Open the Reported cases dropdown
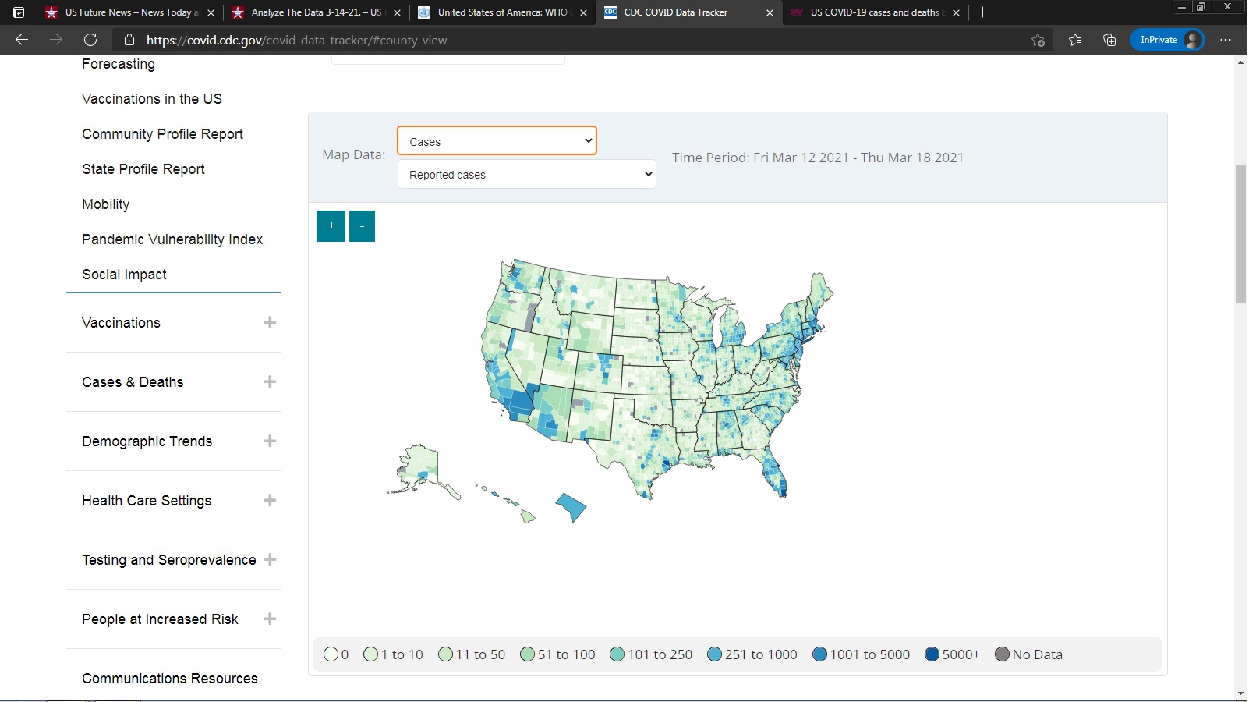The height and width of the screenshot is (702, 1249). [x=526, y=175]
